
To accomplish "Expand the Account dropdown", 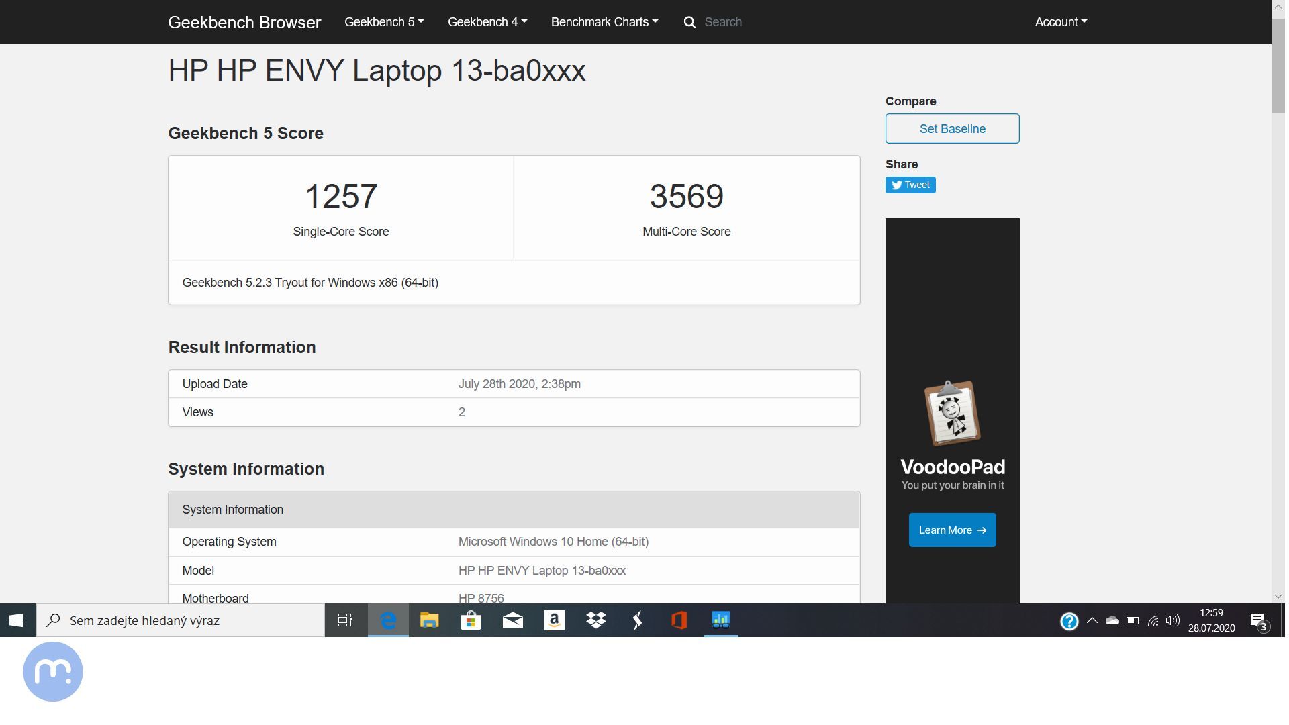I will [1059, 21].
